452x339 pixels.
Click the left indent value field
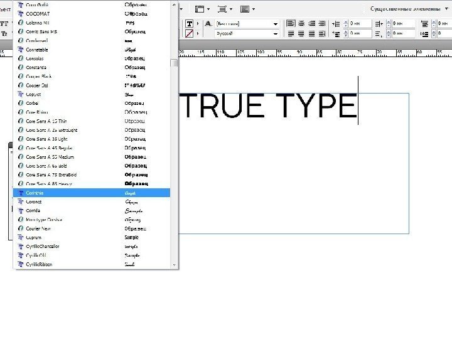point(360,24)
